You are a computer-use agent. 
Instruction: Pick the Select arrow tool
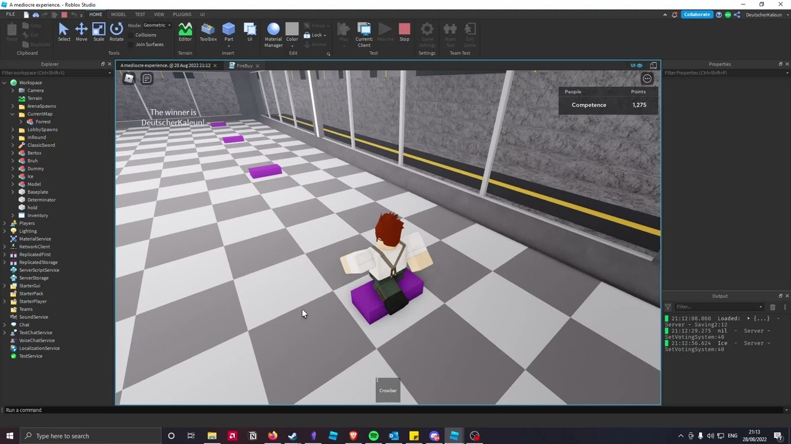64,32
